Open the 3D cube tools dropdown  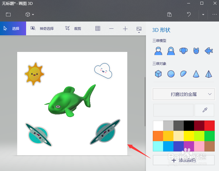tap(30, 14)
